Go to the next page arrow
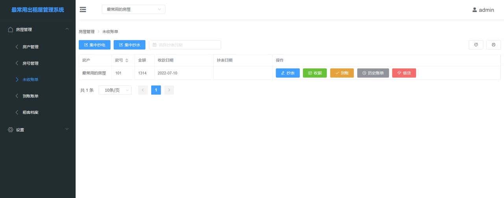Viewport: 504px width, 198px height. 169,90
